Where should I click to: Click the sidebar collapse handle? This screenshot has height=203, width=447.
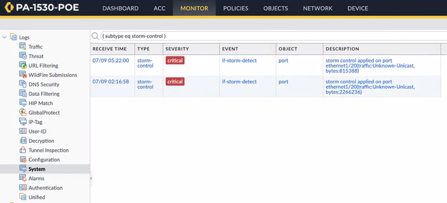tap(91, 178)
